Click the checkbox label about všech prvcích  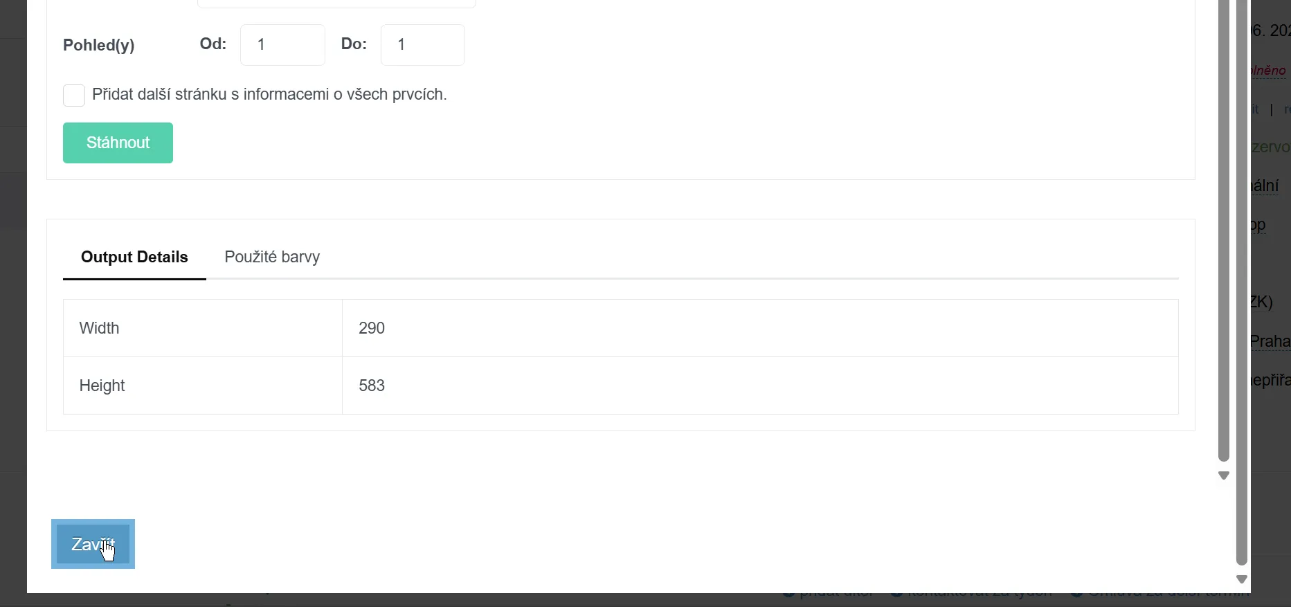coord(269,95)
